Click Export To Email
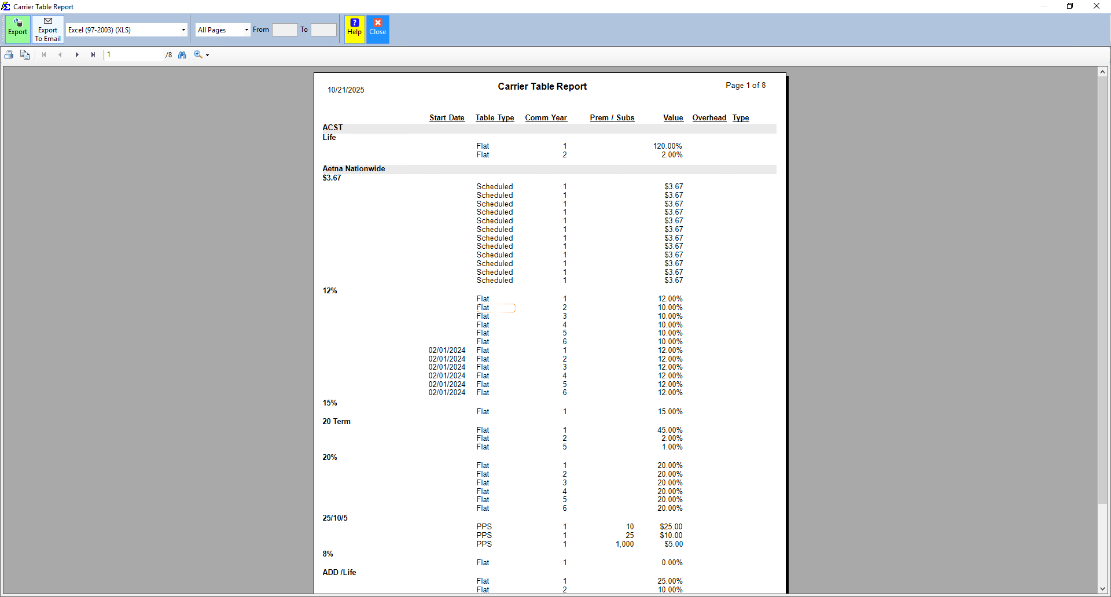This screenshot has width=1111, height=597. (47, 30)
